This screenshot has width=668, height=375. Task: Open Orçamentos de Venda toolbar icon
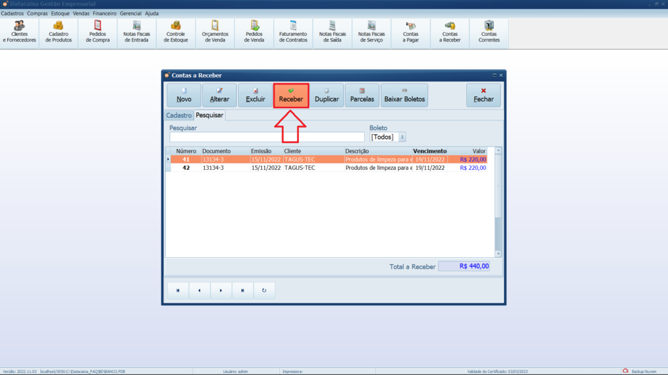tap(215, 32)
